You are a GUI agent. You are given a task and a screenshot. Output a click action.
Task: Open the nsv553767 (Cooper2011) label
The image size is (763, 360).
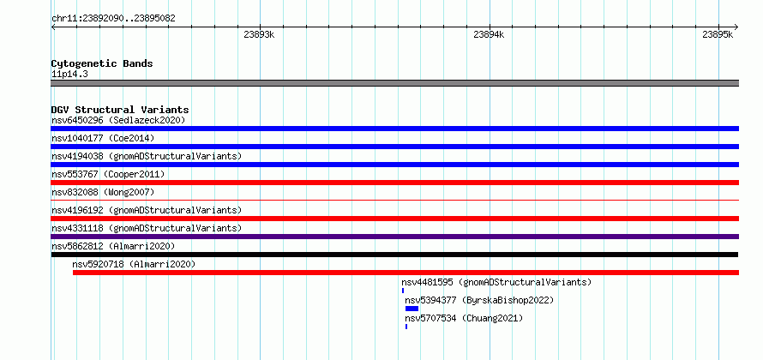coord(108,174)
